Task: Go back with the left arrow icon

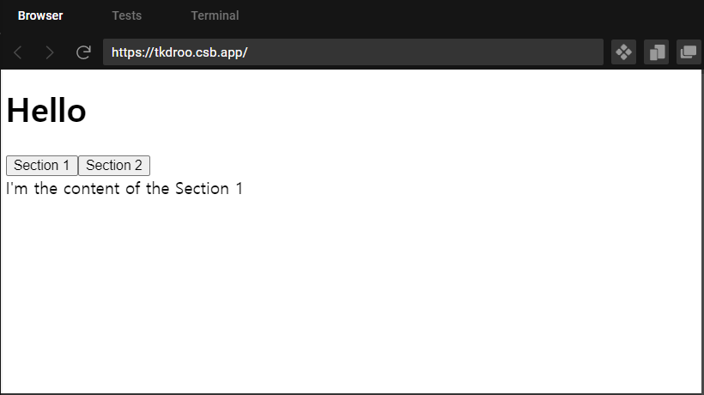Action: pyautogui.click(x=17, y=52)
